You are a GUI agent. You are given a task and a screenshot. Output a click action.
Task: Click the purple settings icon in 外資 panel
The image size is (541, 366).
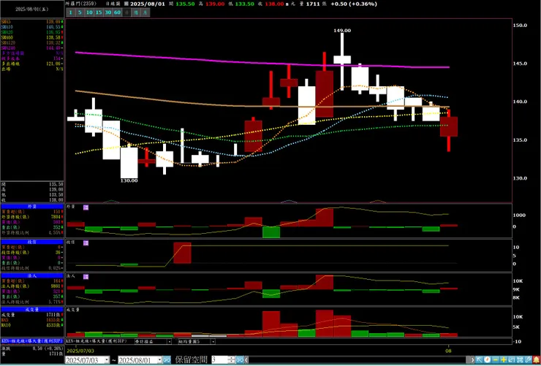[86, 207]
